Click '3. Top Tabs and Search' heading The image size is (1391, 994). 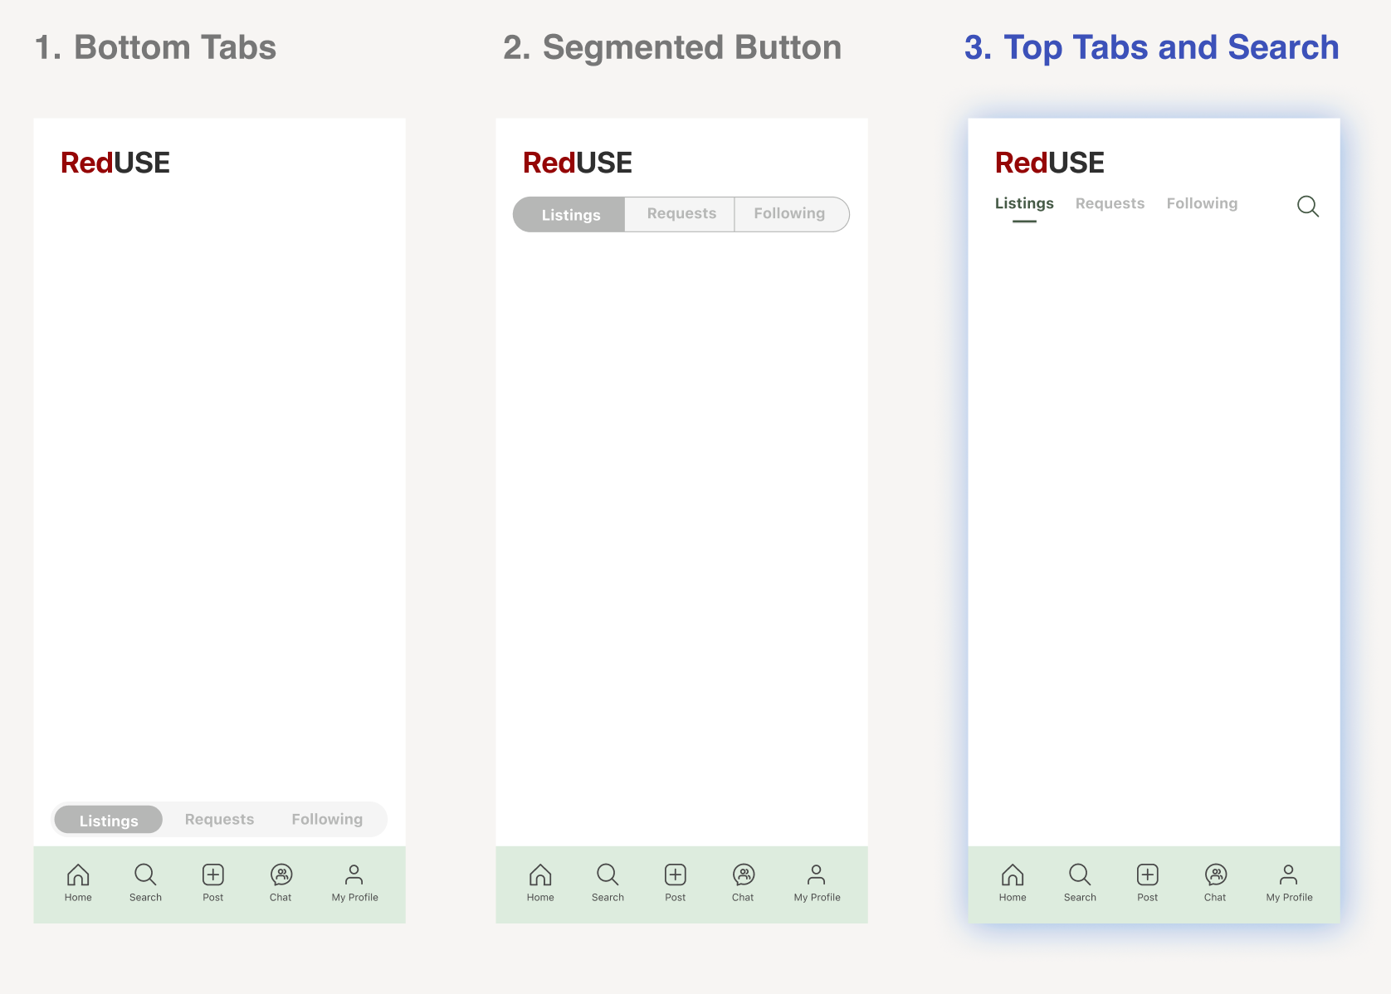pyautogui.click(x=1151, y=48)
